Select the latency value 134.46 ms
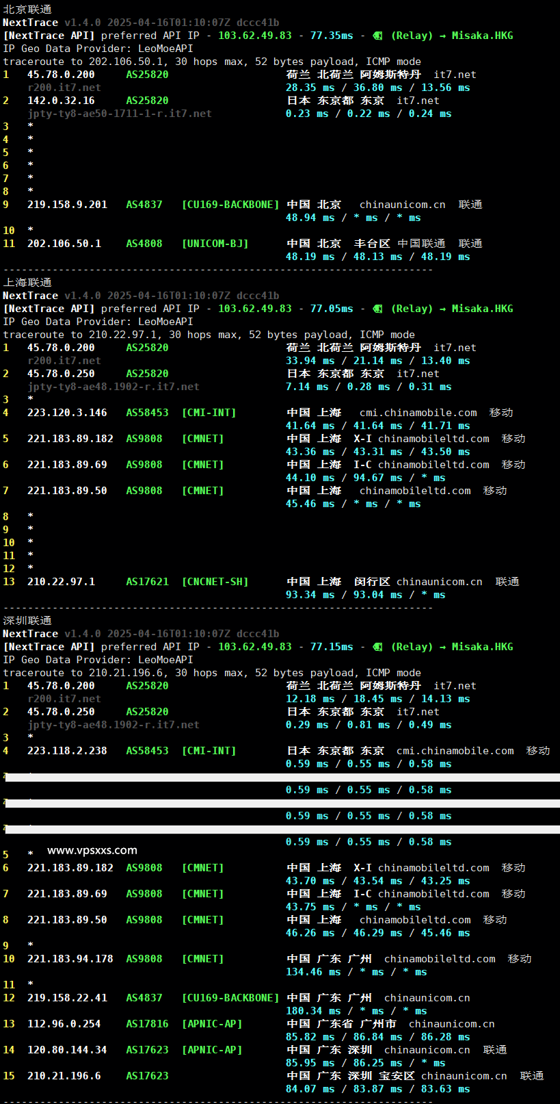This screenshot has width=560, height=1104. (x=313, y=972)
